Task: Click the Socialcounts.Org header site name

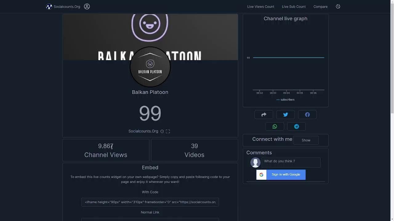Action: tap(67, 7)
